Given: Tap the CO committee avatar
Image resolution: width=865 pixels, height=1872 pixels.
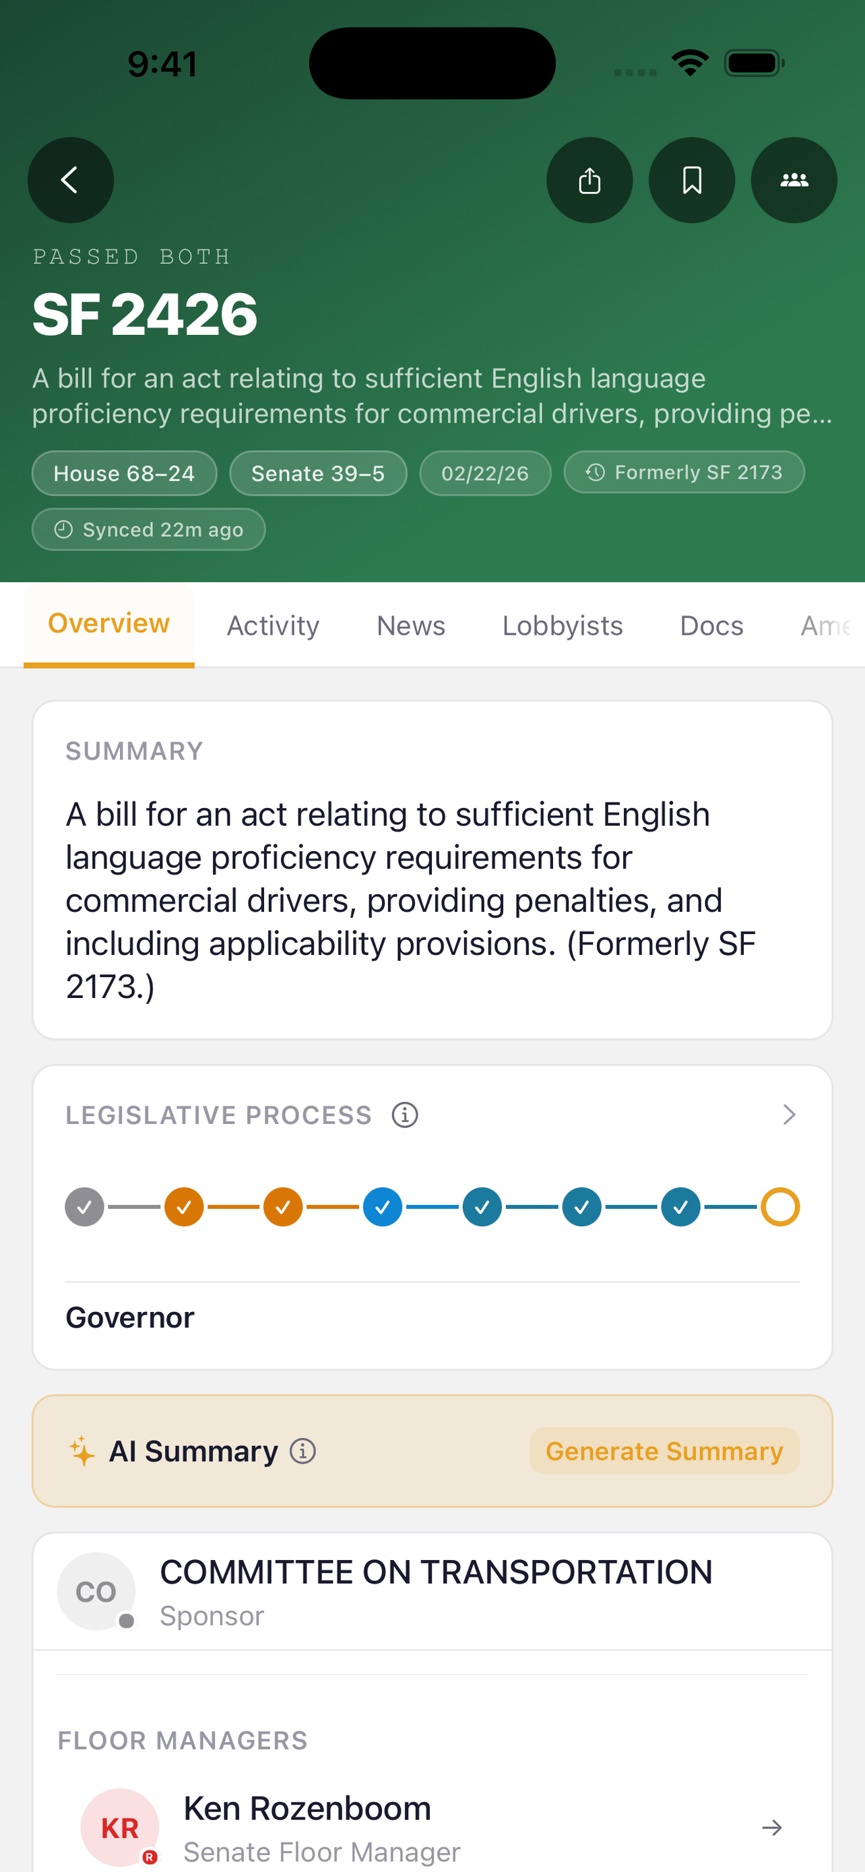Looking at the screenshot, I should [96, 1591].
